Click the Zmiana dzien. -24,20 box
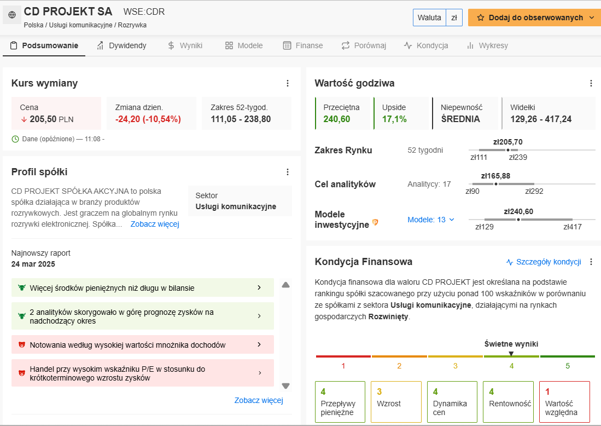 151,113
